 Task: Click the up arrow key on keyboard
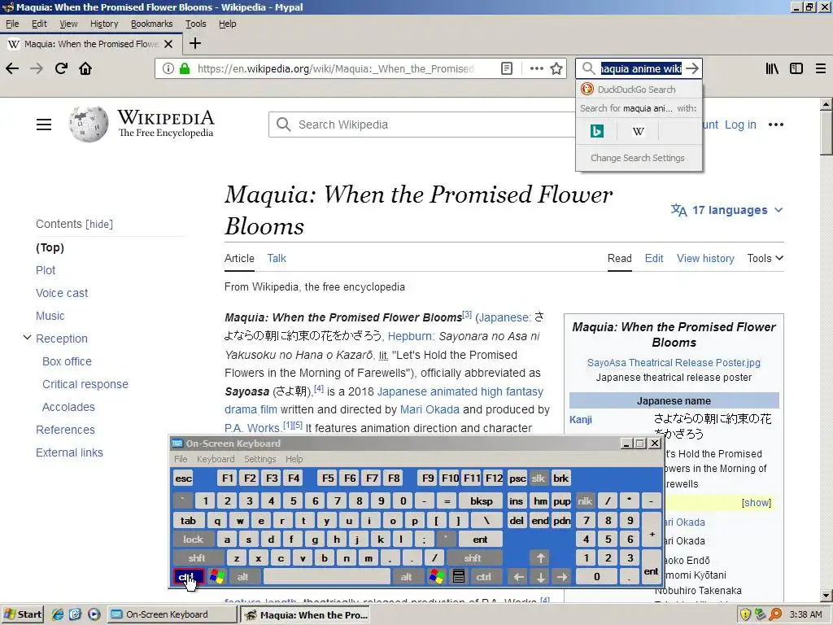point(540,558)
